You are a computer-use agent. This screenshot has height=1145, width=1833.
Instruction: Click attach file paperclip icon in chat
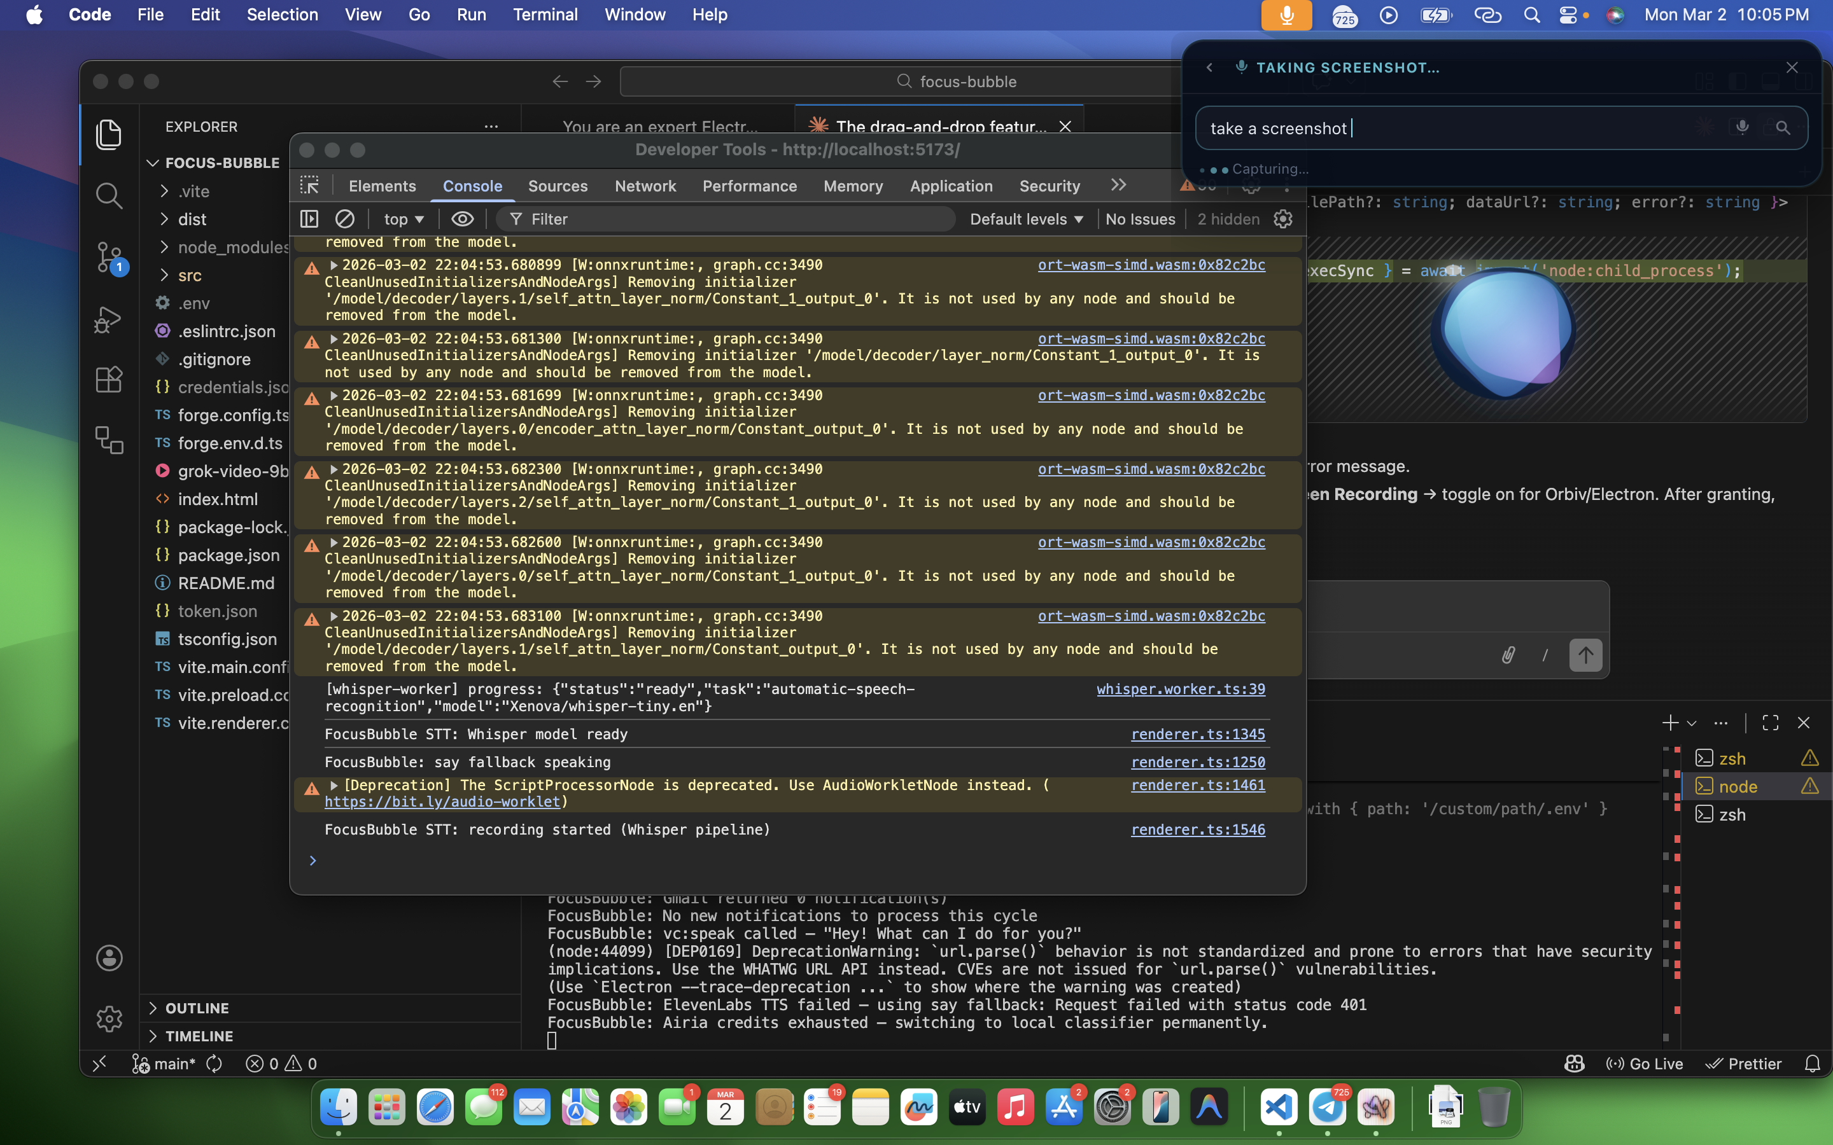pos(1508,655)
